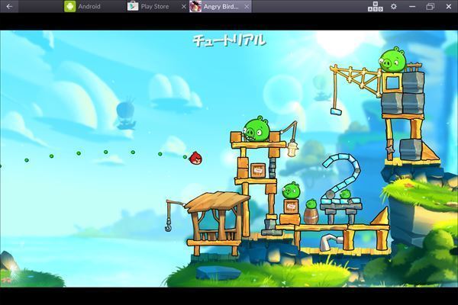Select the Angry Birds tab
The width and height of the screenshot is (458, 305).
221,6
